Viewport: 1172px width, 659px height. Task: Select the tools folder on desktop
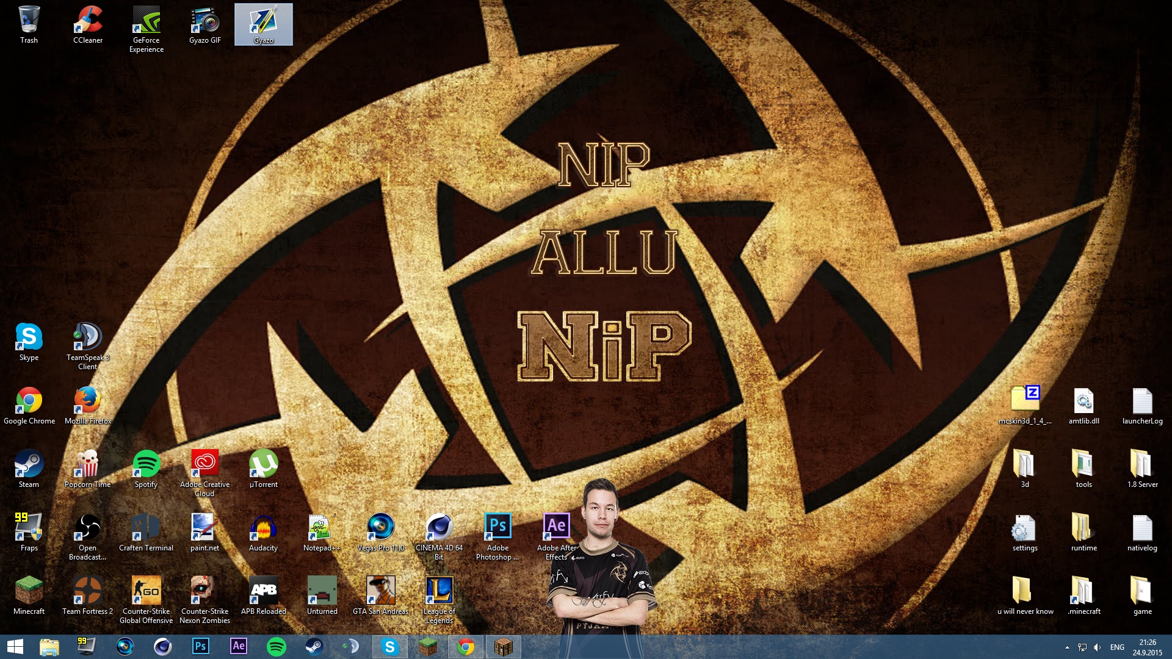tap(1084, 469)
